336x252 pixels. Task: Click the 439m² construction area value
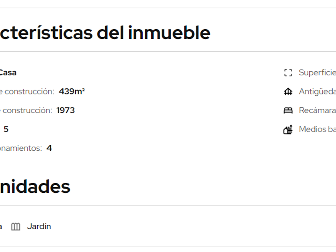click(x=72, y=92)
